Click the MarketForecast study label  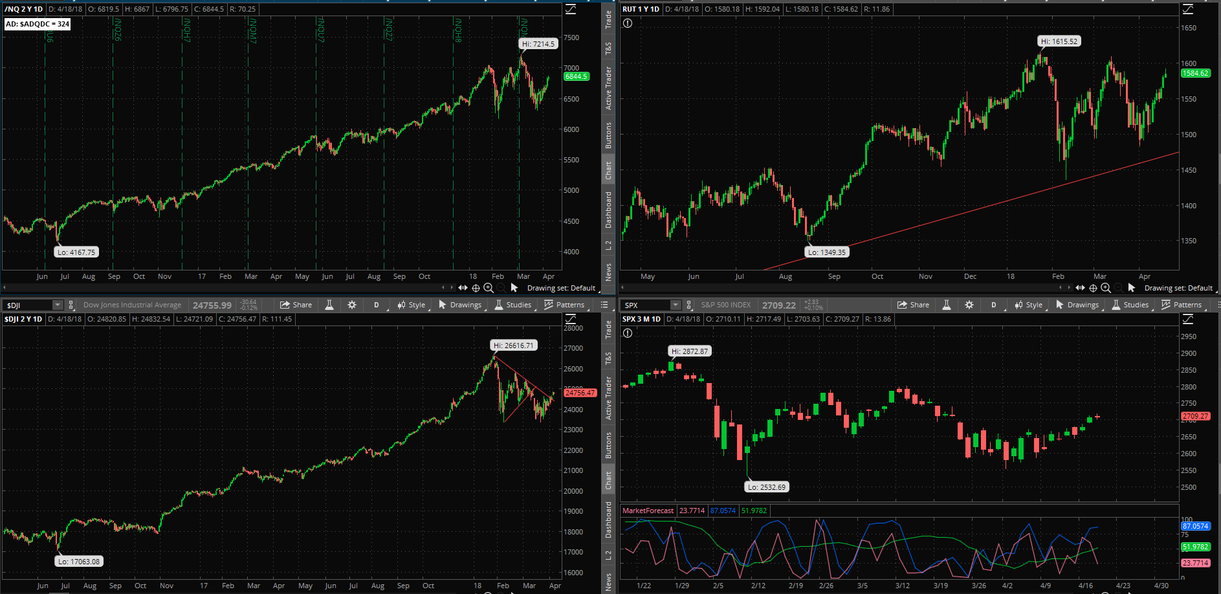pos(648,511)
